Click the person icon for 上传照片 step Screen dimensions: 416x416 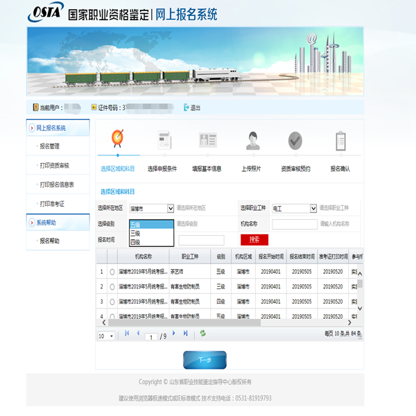point(253,141)
